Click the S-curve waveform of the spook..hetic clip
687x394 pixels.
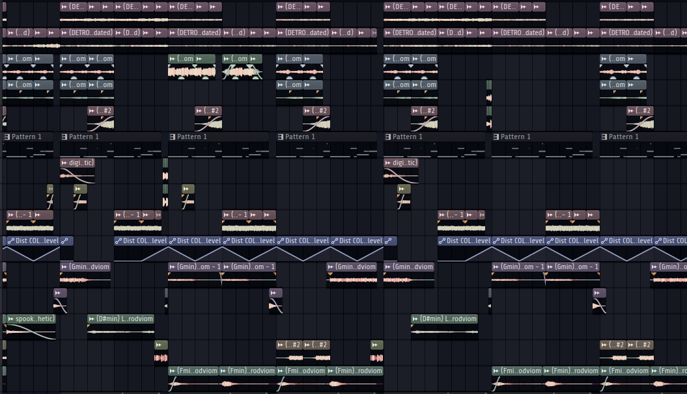tap(29, 332)
